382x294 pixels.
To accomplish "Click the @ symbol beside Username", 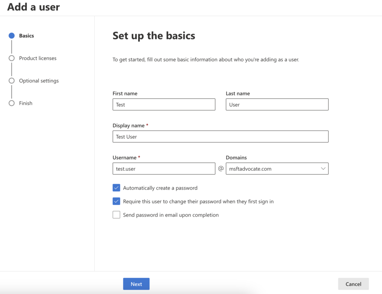I will click(221, 169).
